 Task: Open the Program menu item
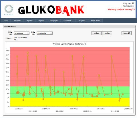tap(17, 21)
